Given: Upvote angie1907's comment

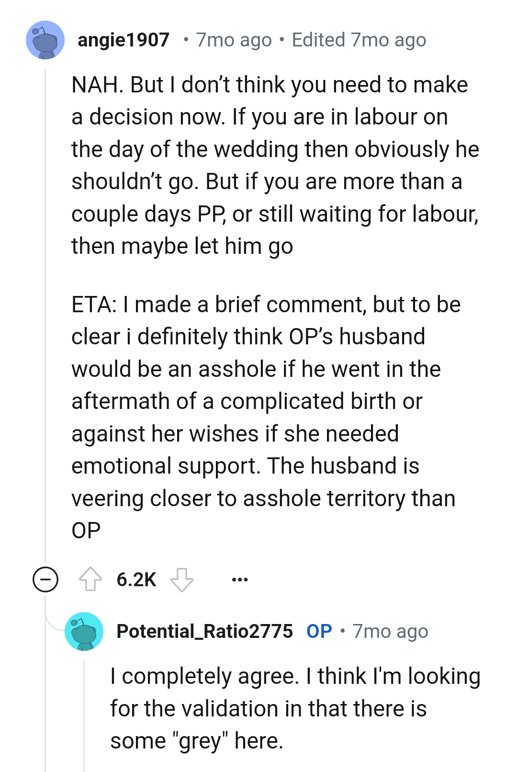Looking at the screenshot, I should pyautogui.click(x=90, y=579).
